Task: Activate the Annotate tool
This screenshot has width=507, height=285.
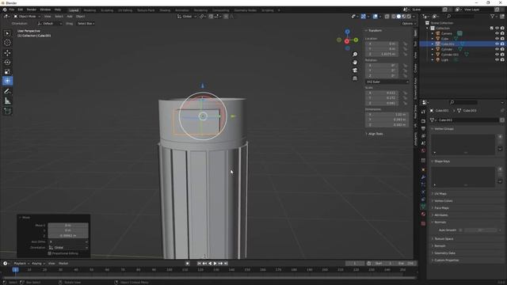Action: (x=7, y=92)
